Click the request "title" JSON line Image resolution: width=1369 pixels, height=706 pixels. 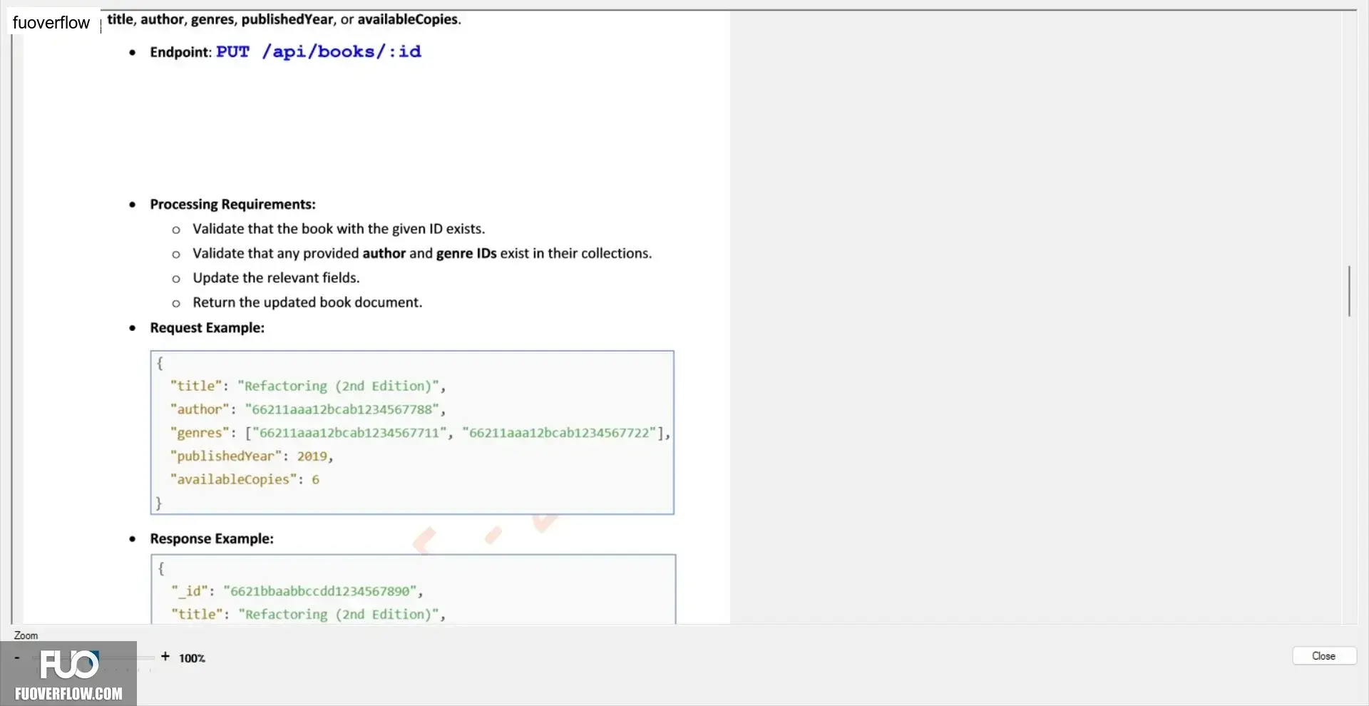(x=308, y=386)
